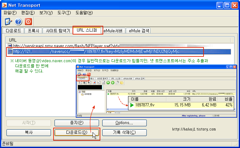The height and width of the screenshot is (148, 240).
Task: In the inset window, click the 00:00:08 remaining time cell
Action: point(171,94)
